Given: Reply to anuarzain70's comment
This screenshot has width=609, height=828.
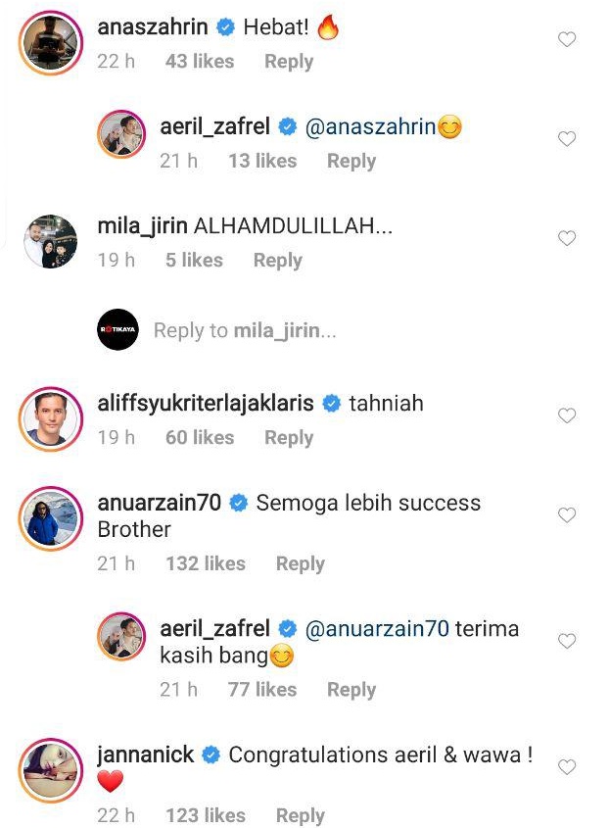Looking at the screenshot, I should coord(301,564).
